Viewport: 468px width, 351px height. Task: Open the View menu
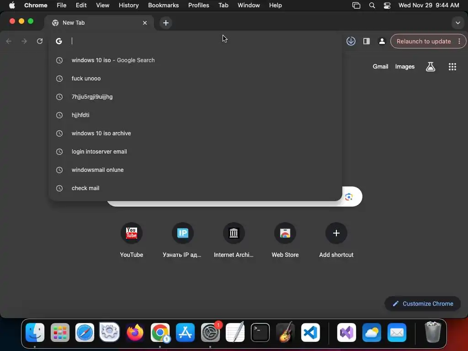point(102,5)
